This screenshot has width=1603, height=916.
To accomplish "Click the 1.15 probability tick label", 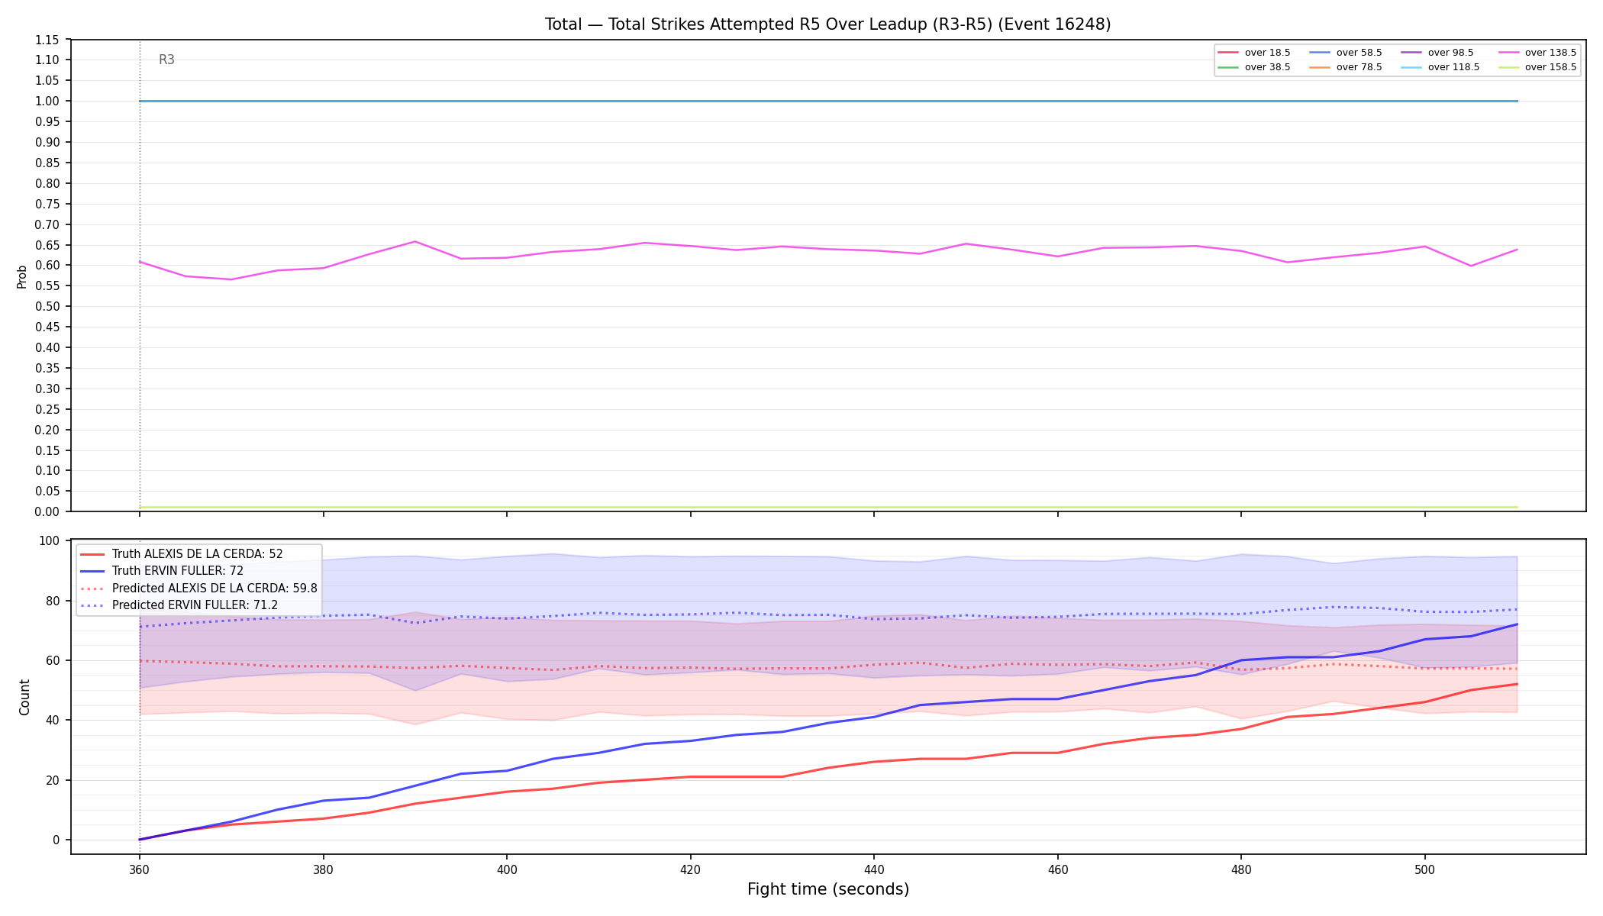I will [47, 40].
